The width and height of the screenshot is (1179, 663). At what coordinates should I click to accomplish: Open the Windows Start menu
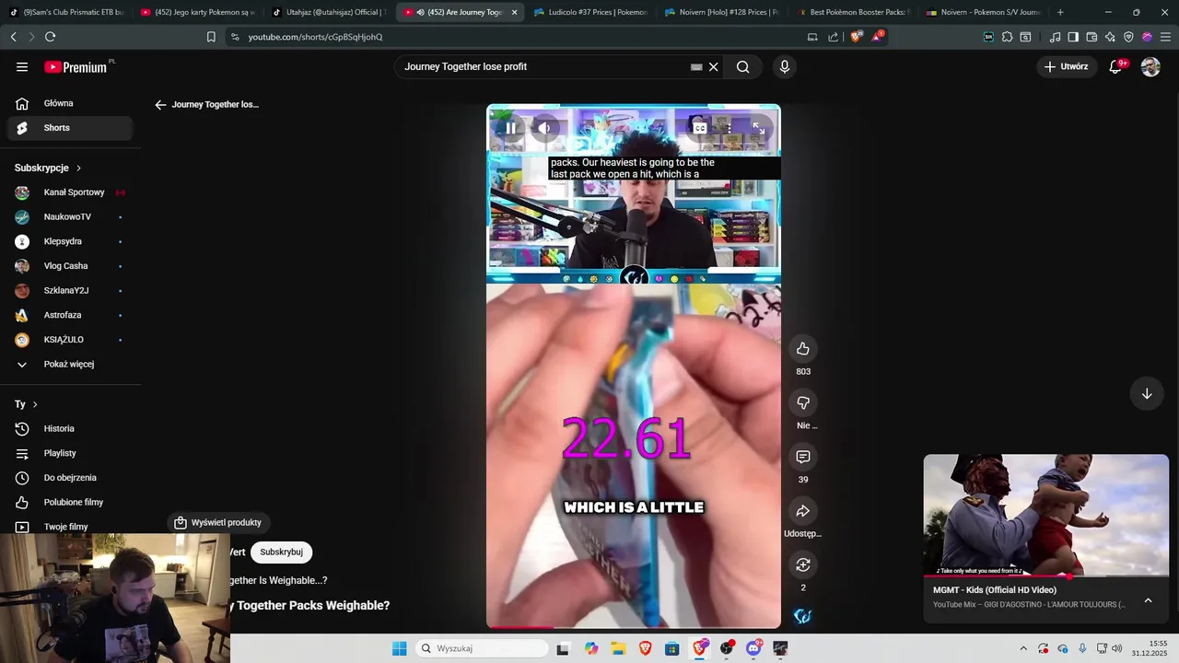point(399,648)
